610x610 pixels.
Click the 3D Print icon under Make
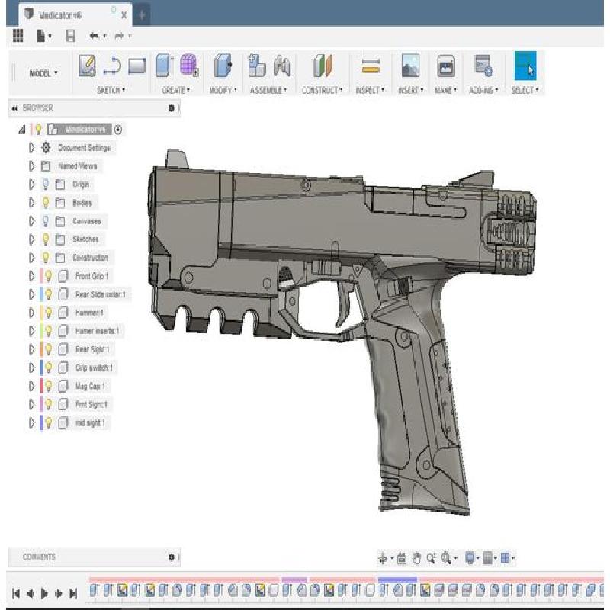[x=445, y=67]
